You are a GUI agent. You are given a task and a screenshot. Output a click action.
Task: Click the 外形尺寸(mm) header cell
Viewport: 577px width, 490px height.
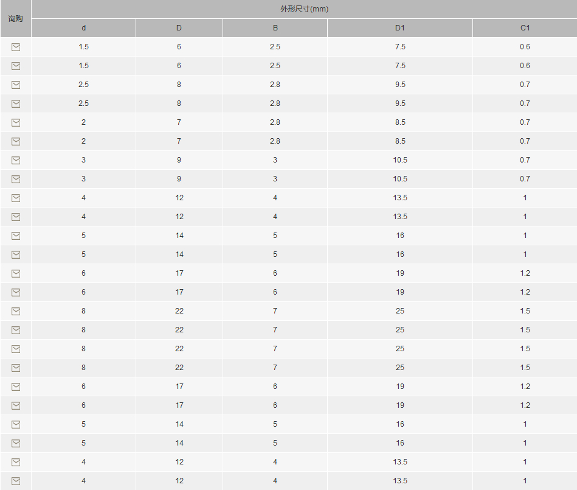[305, 9]
